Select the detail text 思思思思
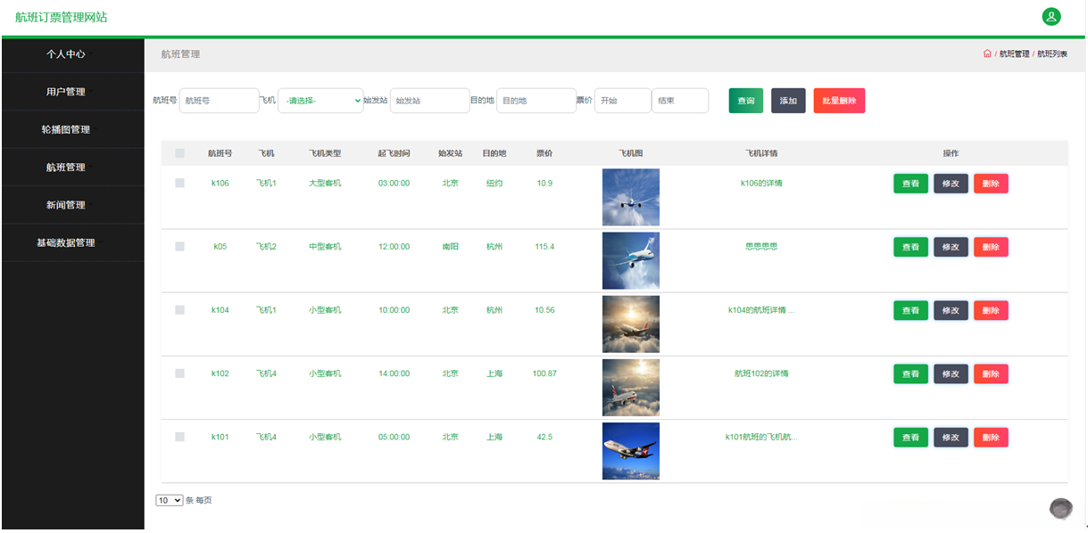This screenshot has height=533, width=1088. (x=761, y=246)
